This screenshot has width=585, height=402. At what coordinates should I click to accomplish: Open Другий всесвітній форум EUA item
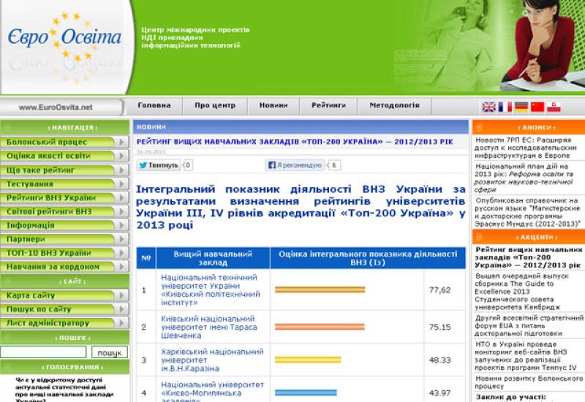pos(529,325)
